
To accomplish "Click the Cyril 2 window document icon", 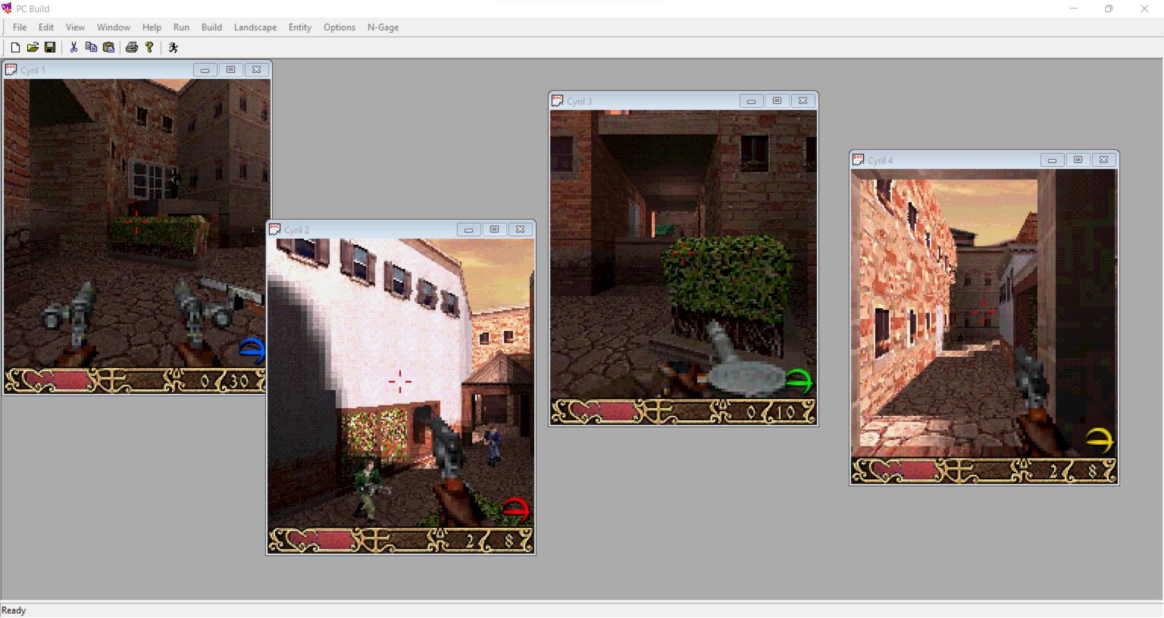I will point(275,230).
